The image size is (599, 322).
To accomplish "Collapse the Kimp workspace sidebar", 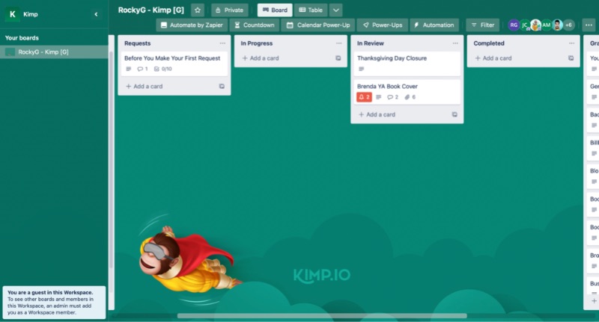I will [96, 14].
